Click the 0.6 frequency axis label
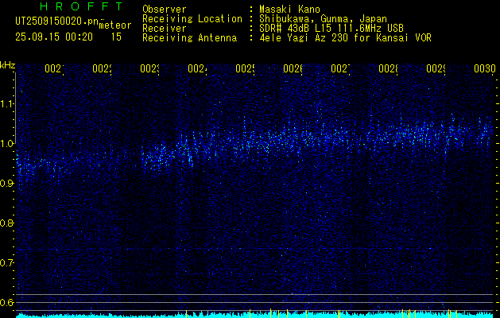Image resolution: width=500 pixels, height=318 pixels. 7,302
